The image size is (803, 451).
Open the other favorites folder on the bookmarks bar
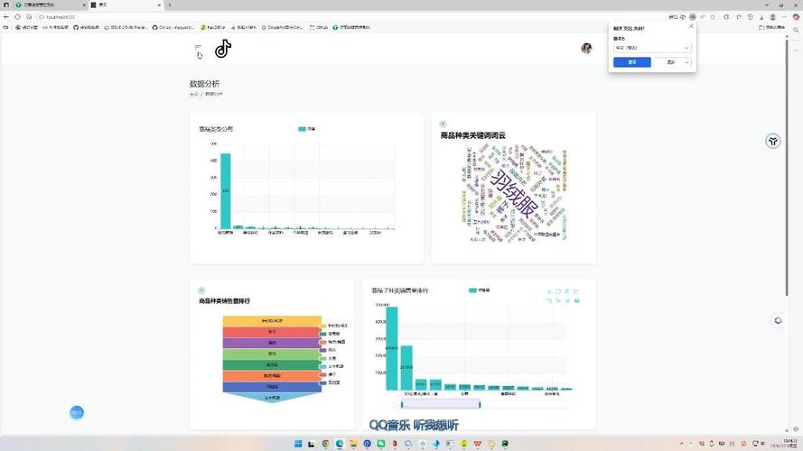772,27
